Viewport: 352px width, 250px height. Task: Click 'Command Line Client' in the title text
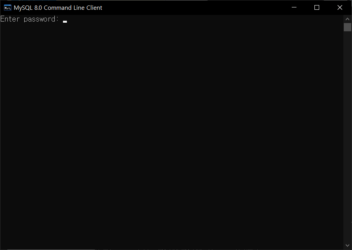[73, 7]
